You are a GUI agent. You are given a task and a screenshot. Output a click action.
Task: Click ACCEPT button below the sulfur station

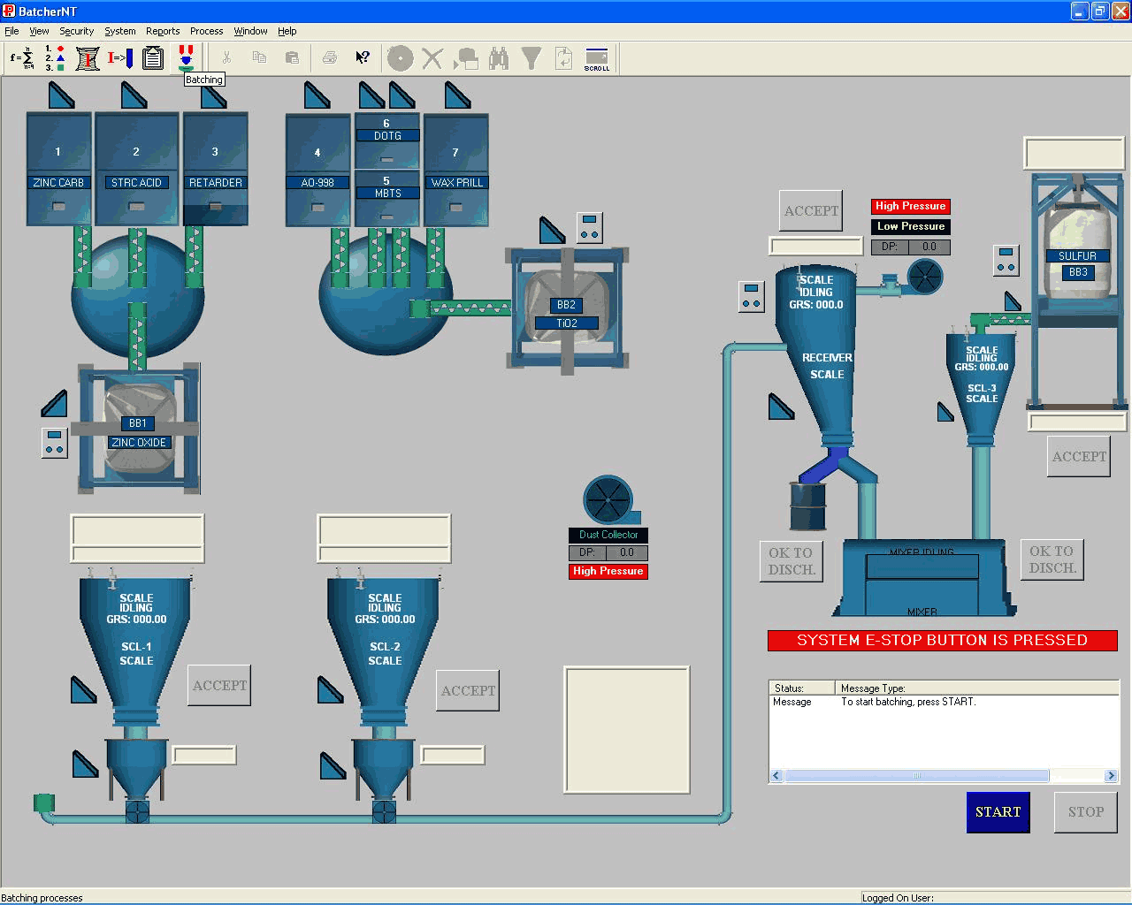click(x=1079, y=457)
